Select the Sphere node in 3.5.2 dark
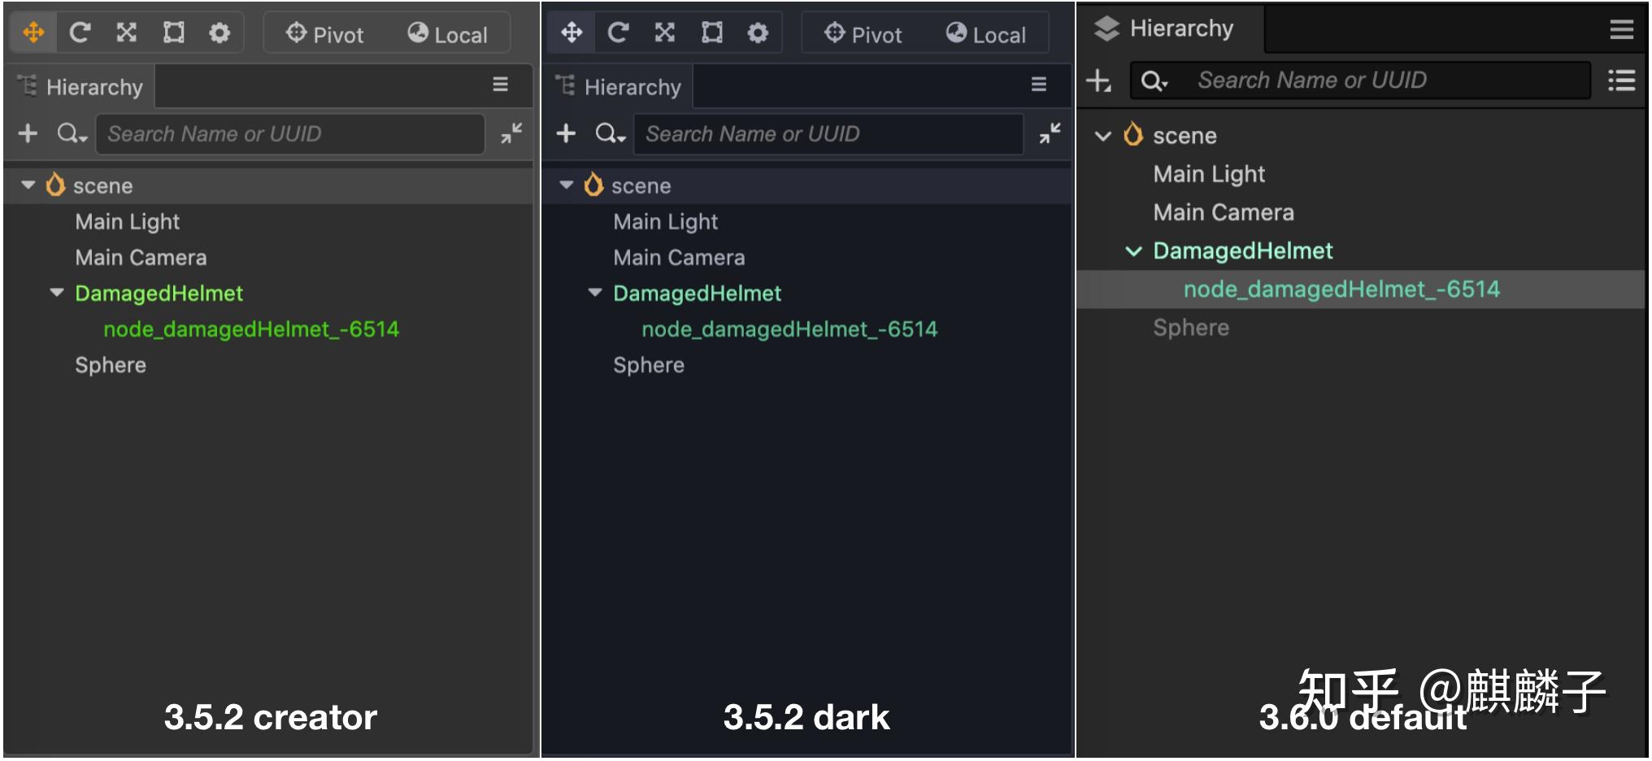This screenshot has width=1652, height=761. 649,364
